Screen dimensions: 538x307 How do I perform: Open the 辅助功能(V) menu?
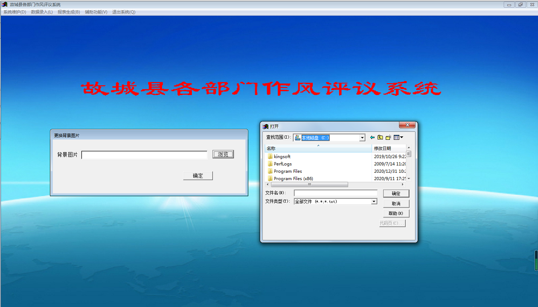tap(96, 12)
